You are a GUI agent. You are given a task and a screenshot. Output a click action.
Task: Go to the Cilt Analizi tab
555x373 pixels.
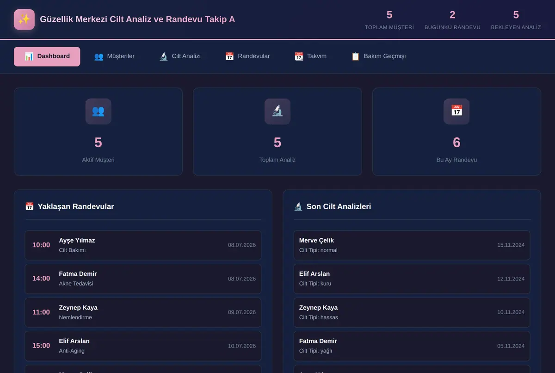click(x=180, y=56)
